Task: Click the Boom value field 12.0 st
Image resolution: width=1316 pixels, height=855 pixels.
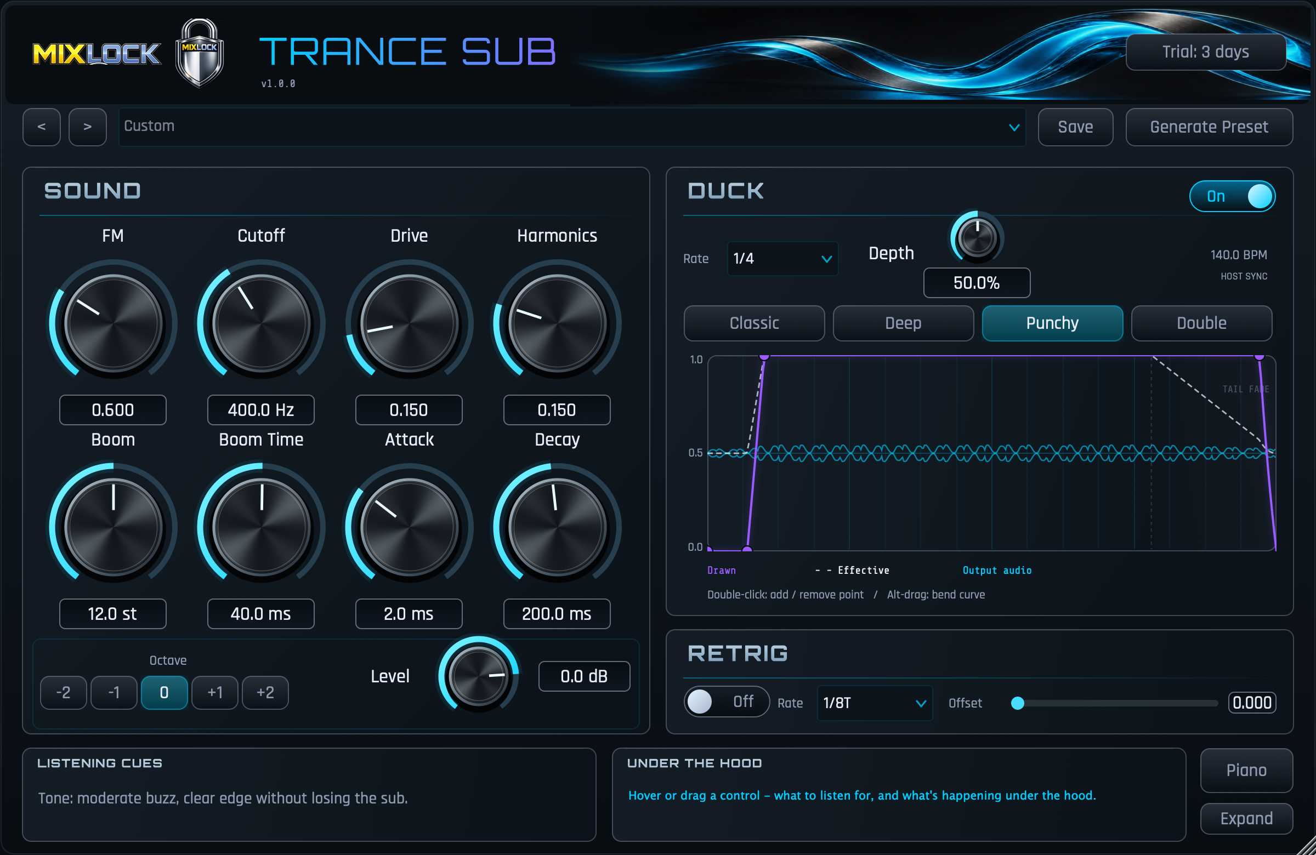Action: (x=113, y=614)
